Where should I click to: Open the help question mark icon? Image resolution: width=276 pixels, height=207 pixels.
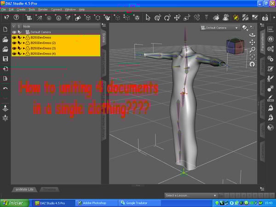pyautogui.click(x=16, y=17)
